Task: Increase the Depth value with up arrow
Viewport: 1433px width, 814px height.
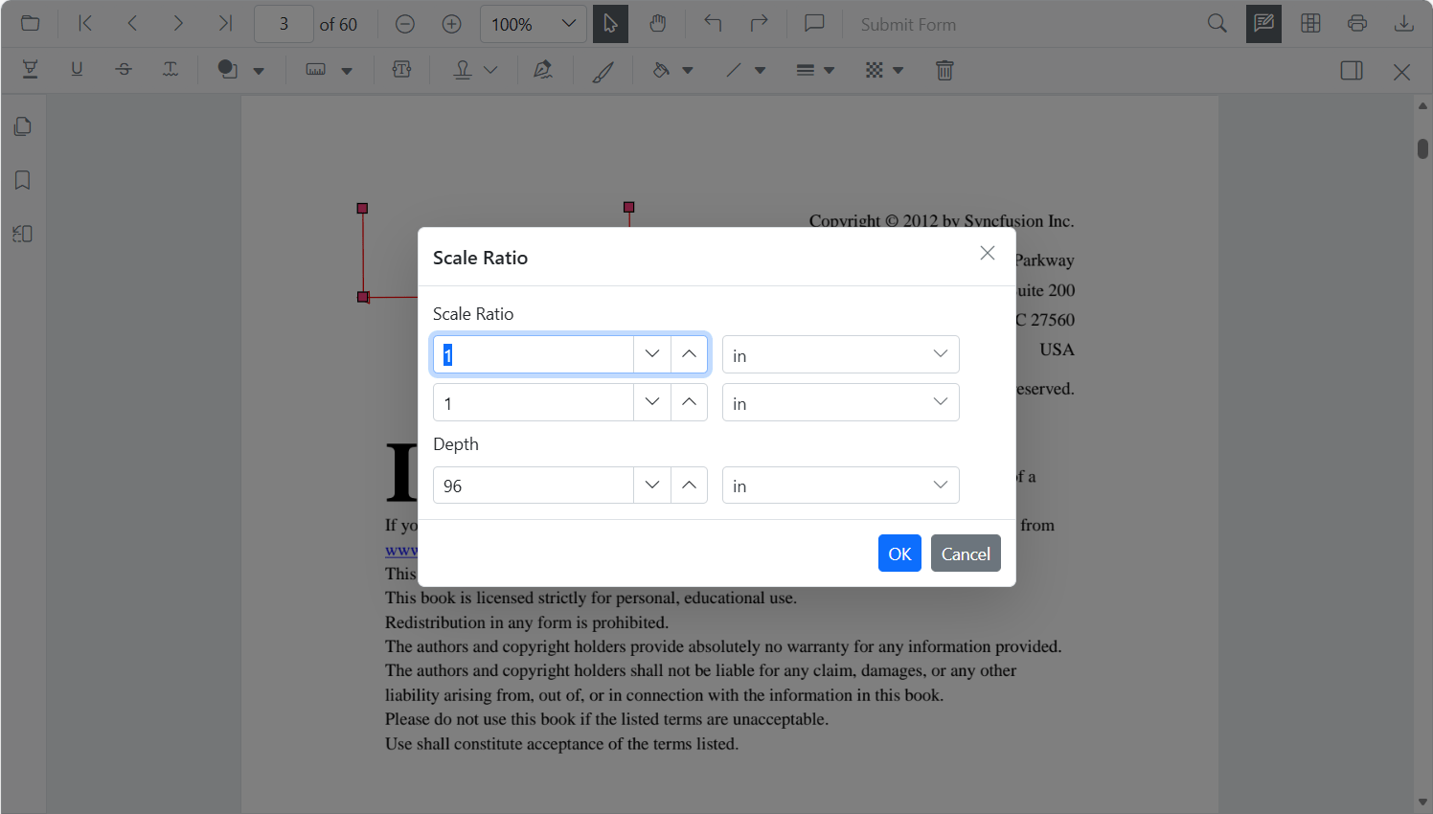Action: [x=689, y=486]
